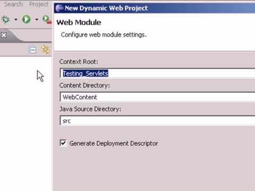The image size is (255, 191).
Task: Open the Run dropdown arrow
Action: click(37, 20)
